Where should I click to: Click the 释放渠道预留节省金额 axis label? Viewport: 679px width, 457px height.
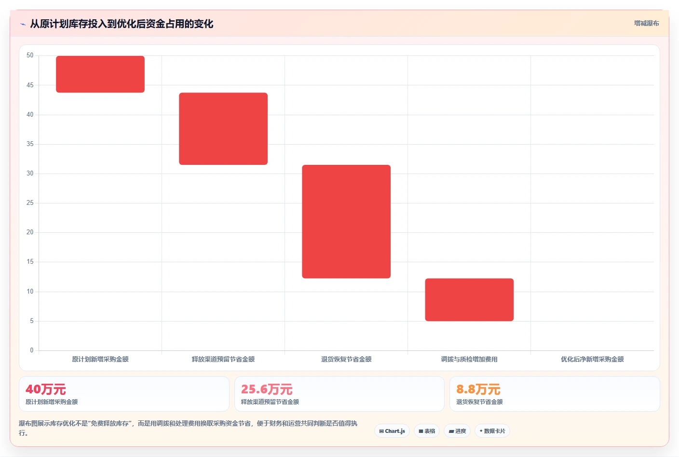pos(223,359)
